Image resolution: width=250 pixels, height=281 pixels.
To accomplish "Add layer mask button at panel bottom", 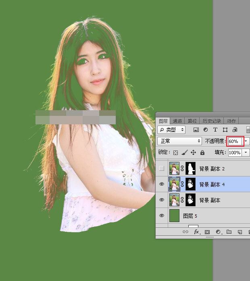I will [x=207, y=232].
